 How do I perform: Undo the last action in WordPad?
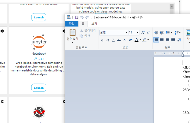click(82, 17)
